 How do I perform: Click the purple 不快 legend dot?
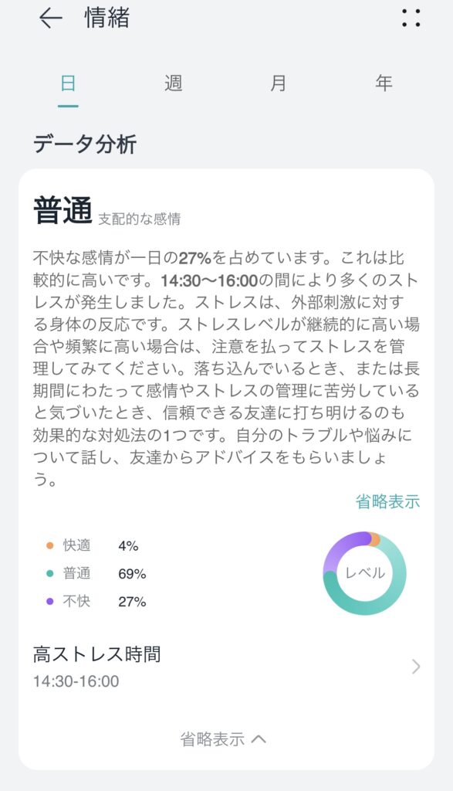(49, 601)
